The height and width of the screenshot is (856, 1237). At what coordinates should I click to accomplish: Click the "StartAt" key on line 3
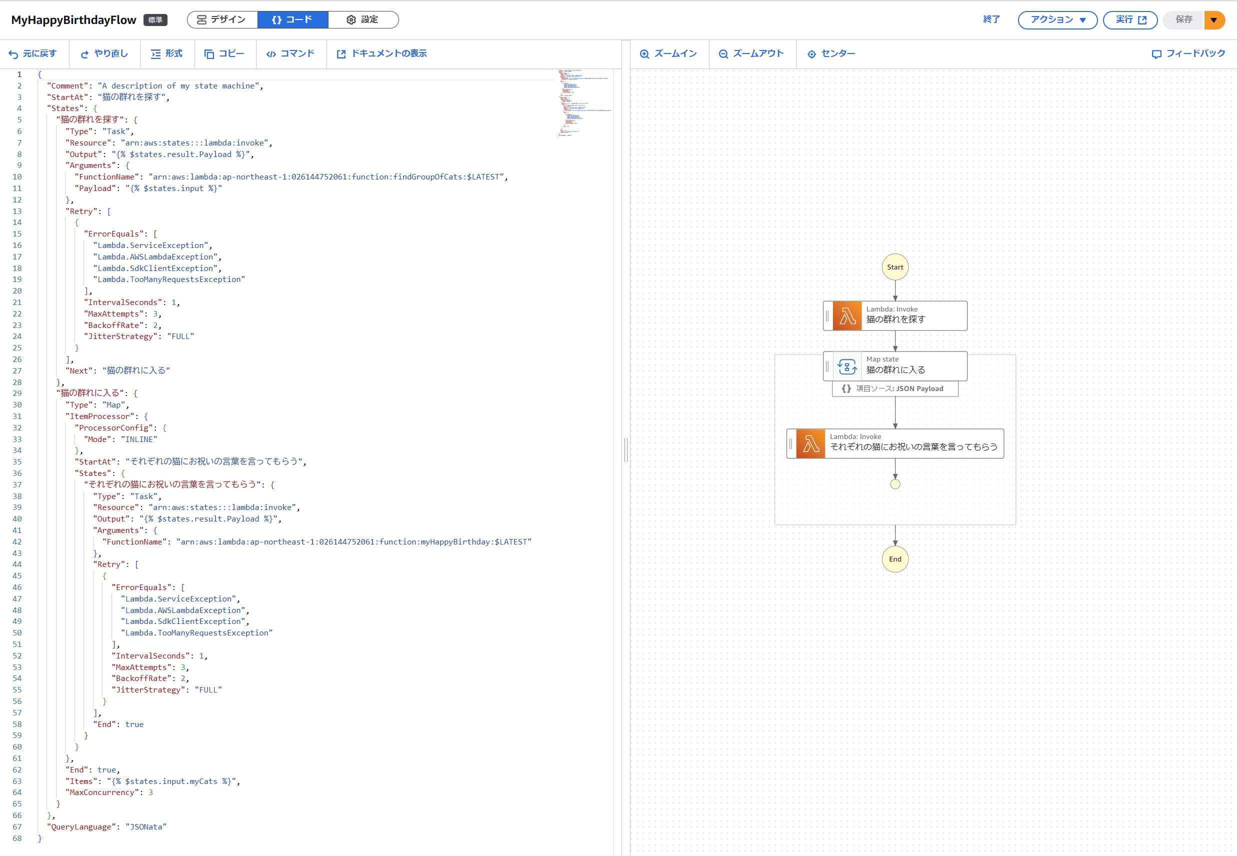(x=67, y=97)
